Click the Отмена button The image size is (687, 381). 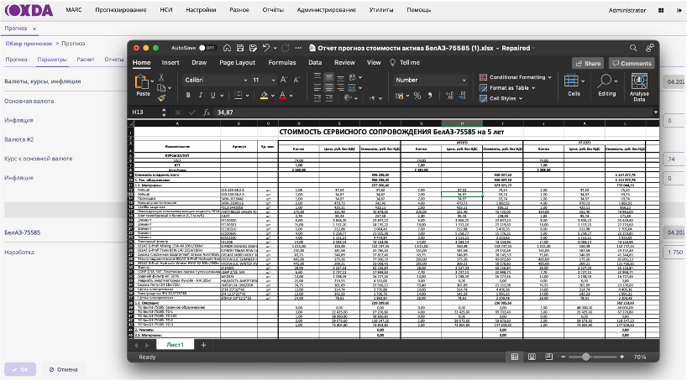pos(64,369)
